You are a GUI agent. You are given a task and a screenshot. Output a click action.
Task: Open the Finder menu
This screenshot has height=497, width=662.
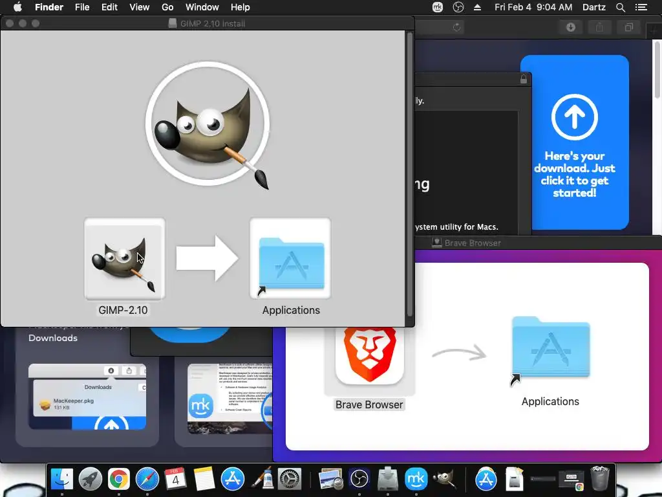point(49,7)
